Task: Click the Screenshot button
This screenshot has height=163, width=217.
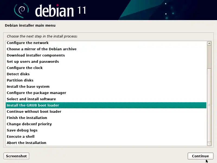Action: point(16,156)
